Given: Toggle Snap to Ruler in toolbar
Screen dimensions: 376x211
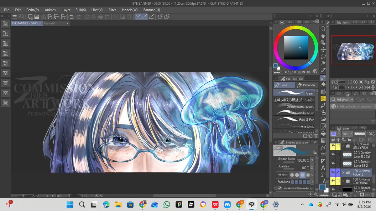Looking at the screenshot, I should click(138, 17).
